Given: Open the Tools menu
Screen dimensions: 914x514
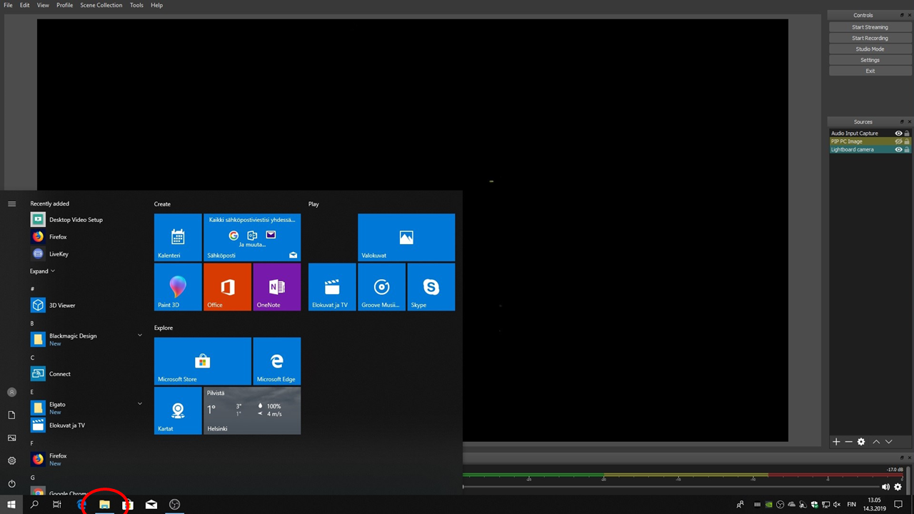Looking at the screenshot, I should pyautogui.click(x=136, y=5).
